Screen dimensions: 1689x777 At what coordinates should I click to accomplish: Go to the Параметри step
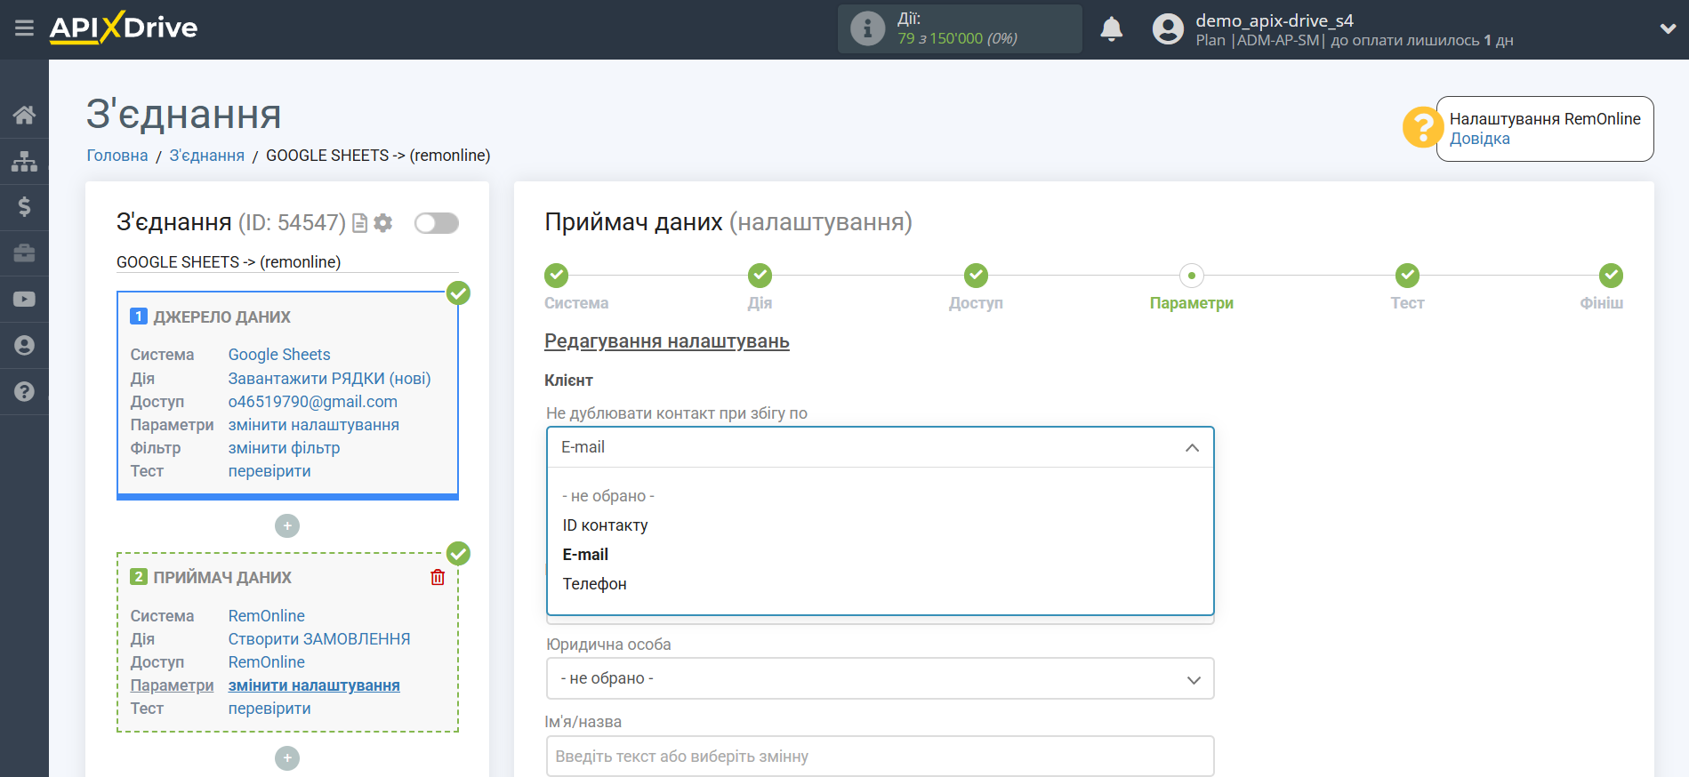point(1191,276)
